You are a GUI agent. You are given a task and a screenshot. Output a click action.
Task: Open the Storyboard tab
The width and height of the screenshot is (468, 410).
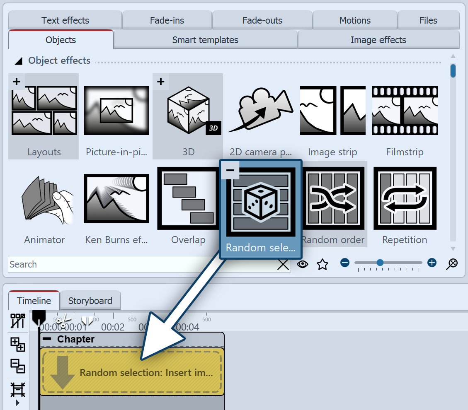[x=90, y=301]
